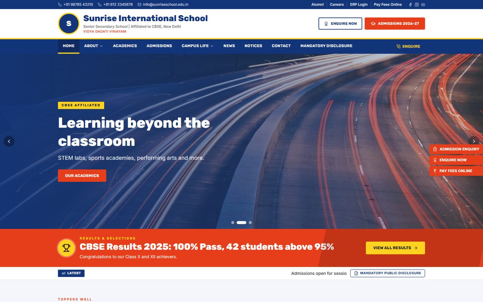Click the yellow Enquire link in navbar
Screen dimensions: 483x302
pyautogui.click(x=408, y=46)
